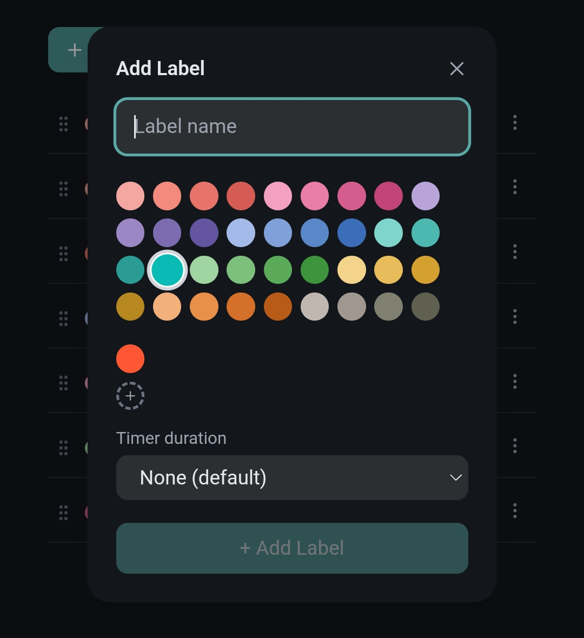The image size is (584, 638).
Task: Select the magenta color swatch in top row
Action: (388, 196)
